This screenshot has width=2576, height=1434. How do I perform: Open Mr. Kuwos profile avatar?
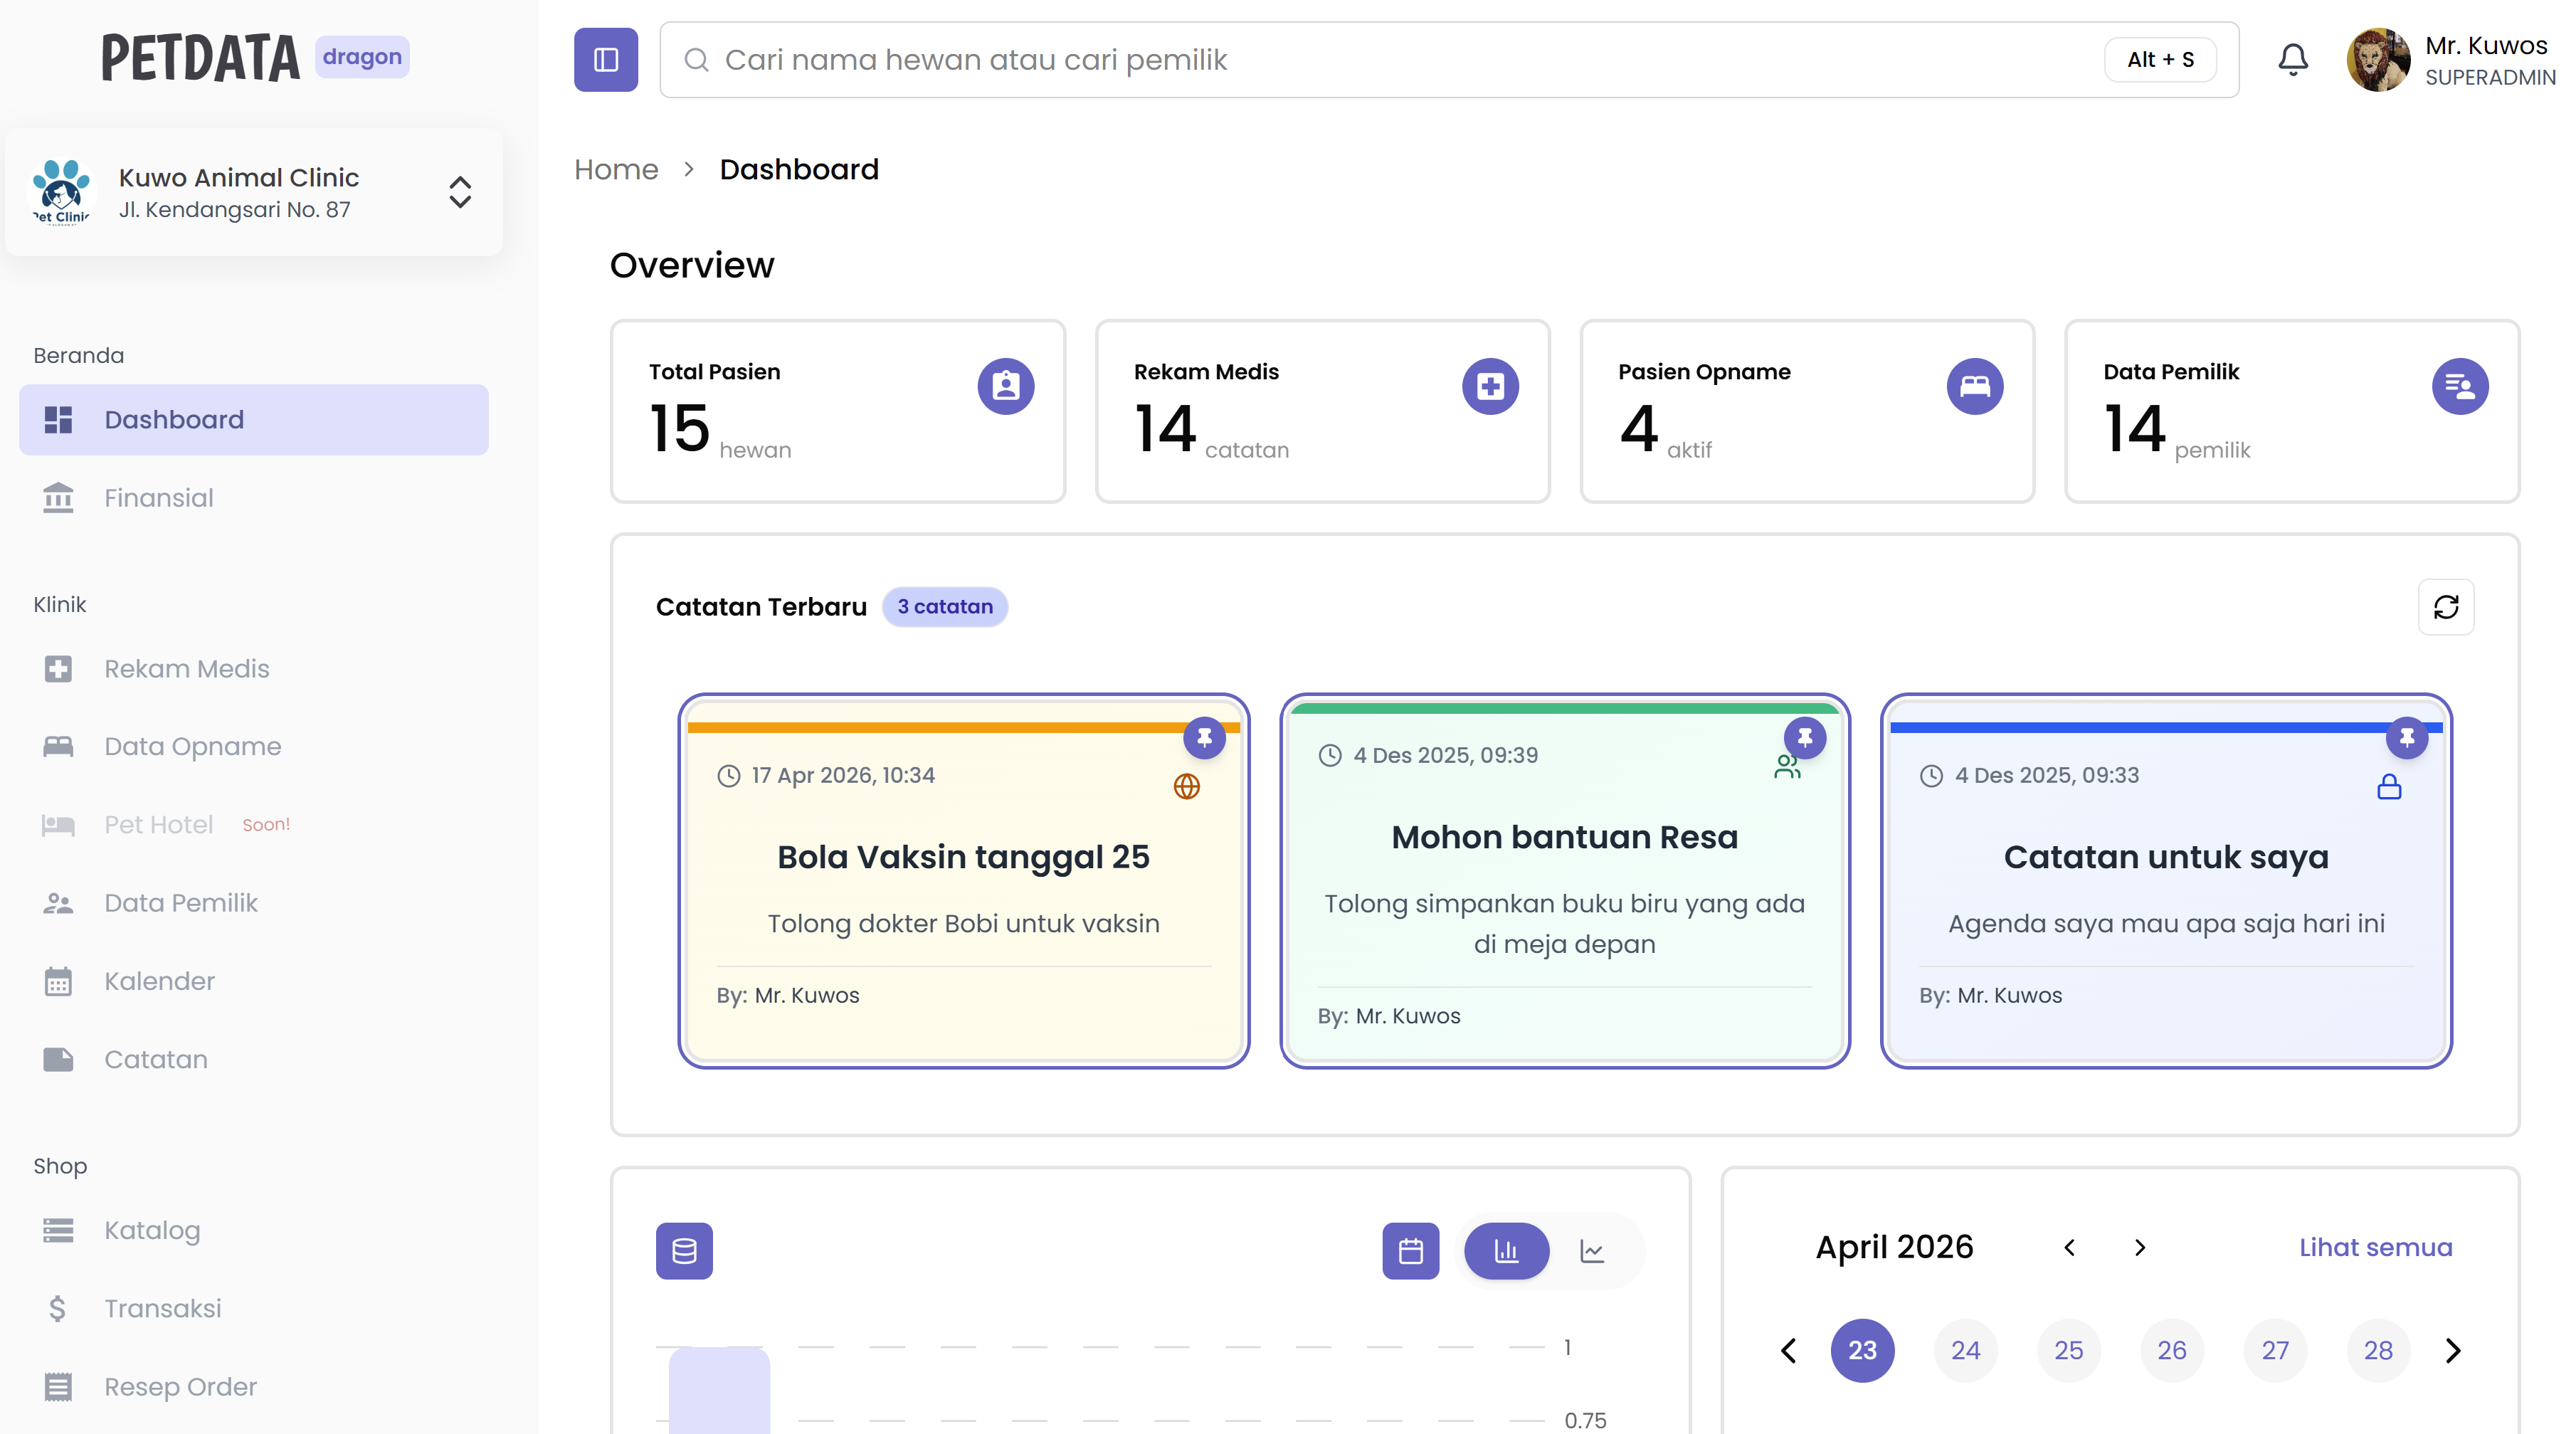[x=2378, y=60]
